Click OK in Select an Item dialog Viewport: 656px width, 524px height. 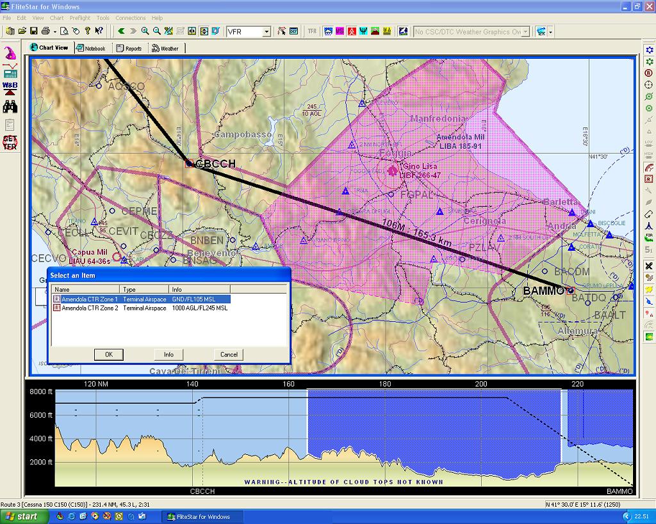tap(109, 354)
